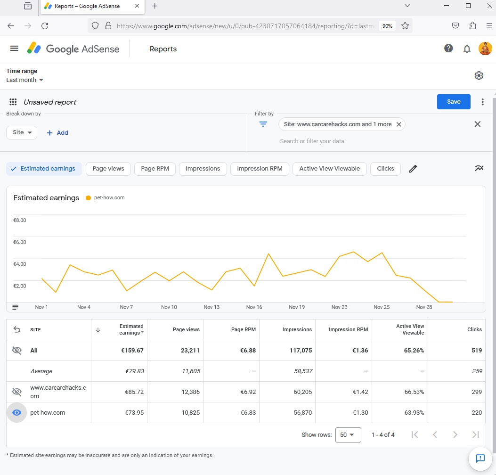Enable the Impression RPM metric chip
Screen dimensions: 496x475
[x=260, y=169]
